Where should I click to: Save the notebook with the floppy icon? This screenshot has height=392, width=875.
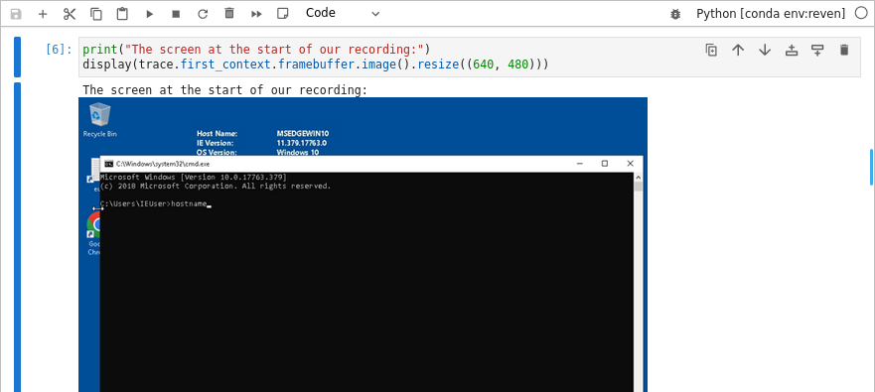coord(16,14)
